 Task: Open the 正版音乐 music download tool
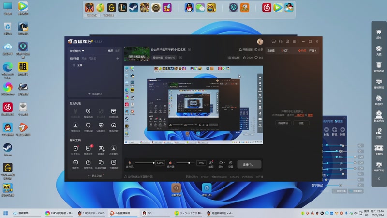click(x=114, y=150)
